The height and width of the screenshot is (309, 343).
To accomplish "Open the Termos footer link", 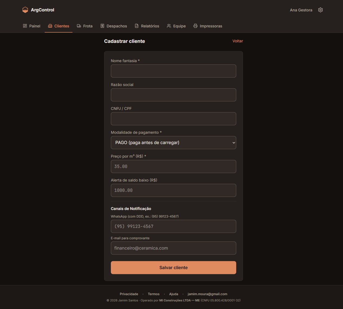I will click(x=154, y=294).
